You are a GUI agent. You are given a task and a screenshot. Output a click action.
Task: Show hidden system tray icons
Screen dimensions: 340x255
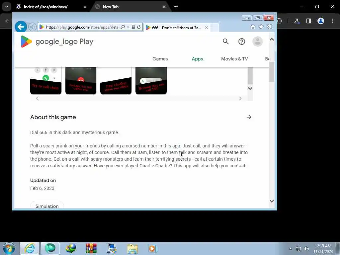pyautogui.click(x=290, y=249)
